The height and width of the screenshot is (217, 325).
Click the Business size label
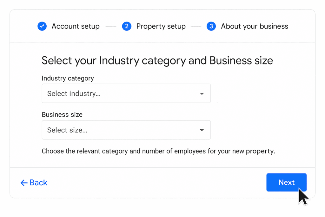click(x=62, y=114)
